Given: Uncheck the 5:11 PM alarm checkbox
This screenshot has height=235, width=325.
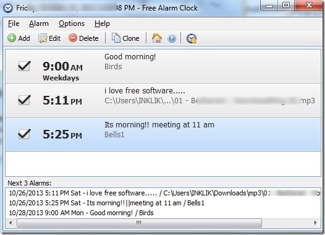Looking at the screenshot, I should click(x=24, y=100).
